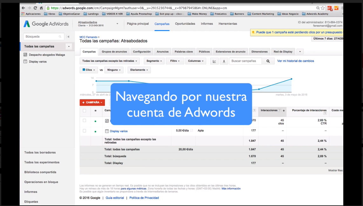Screen dimensions: 363x206
Task: Bookmark page with the star icon
Action: pyautogui.click(x=323, y=8)
